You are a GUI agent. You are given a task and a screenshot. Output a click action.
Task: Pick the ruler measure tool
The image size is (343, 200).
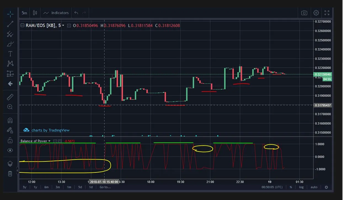click(10, 97)
